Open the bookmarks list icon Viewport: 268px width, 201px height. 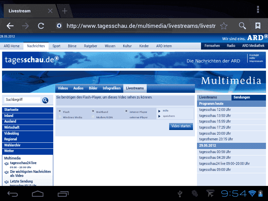pyautogui.click(x=258, y=26)
